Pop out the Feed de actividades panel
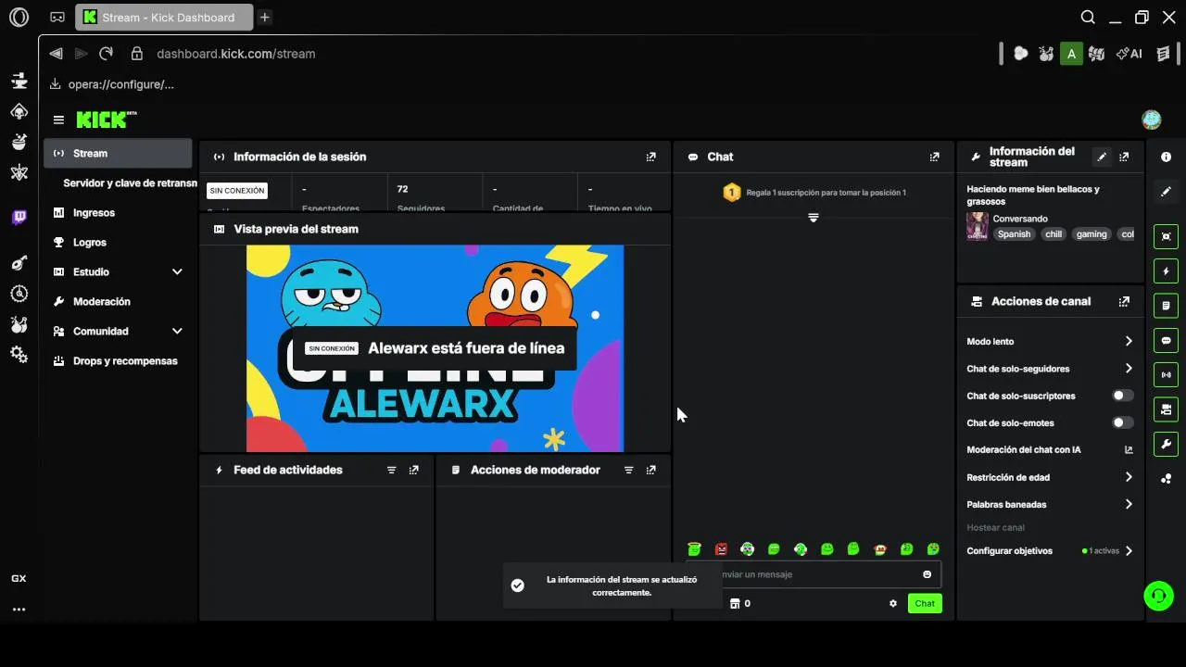The height and width of the screenshot is (667, 1186). [413, 470]
